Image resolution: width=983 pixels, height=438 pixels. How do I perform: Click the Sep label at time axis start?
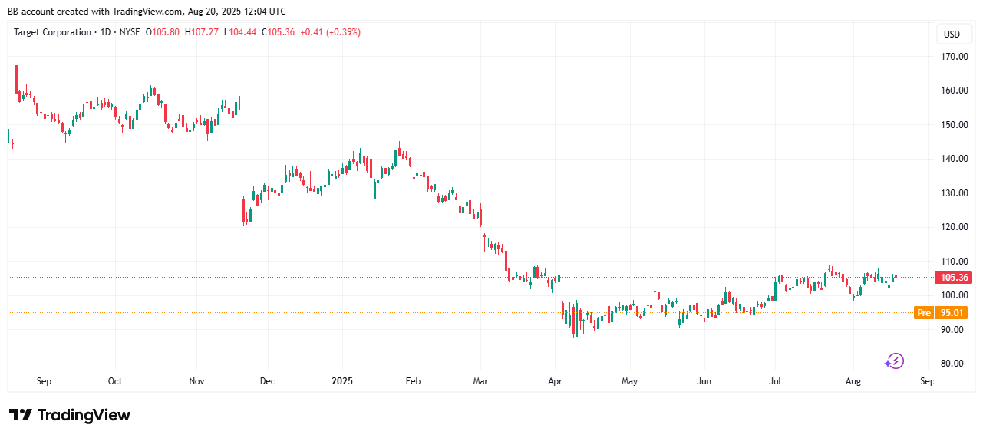pyautogui.click(x=44, y=380)
